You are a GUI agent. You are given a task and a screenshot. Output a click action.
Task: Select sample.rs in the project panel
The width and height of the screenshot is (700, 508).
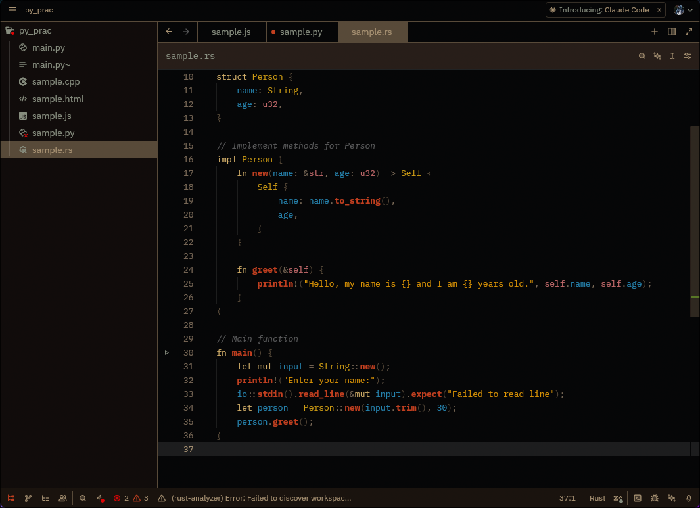pyautogui.click(x=79, y=150)
